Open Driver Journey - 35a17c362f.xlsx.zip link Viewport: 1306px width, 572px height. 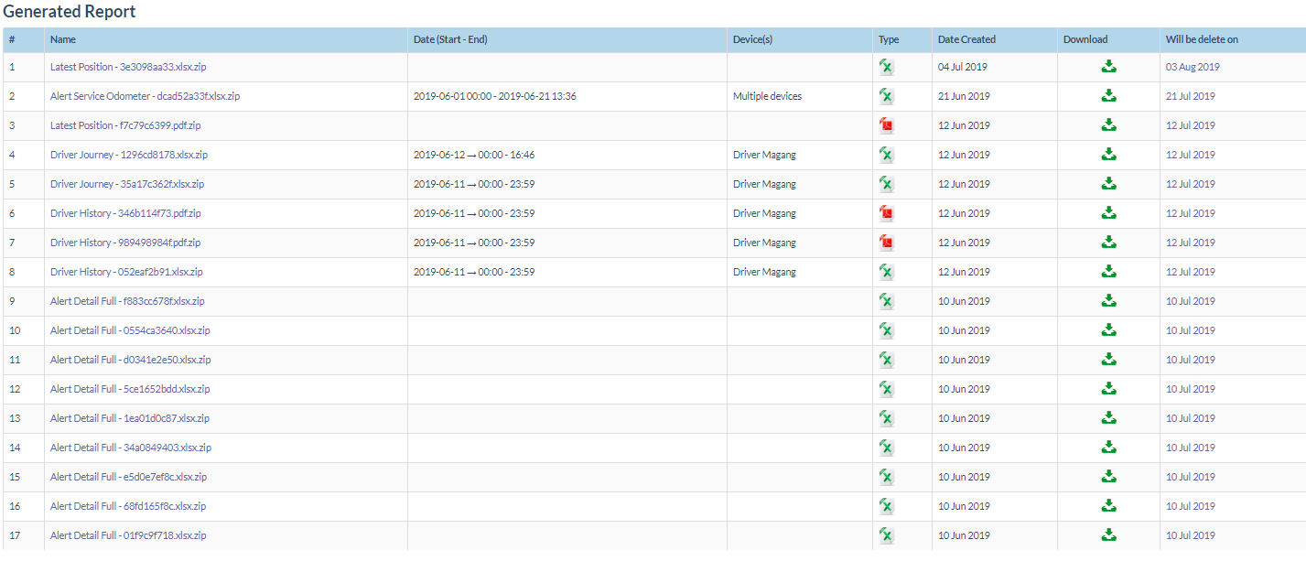coord(127,184)
